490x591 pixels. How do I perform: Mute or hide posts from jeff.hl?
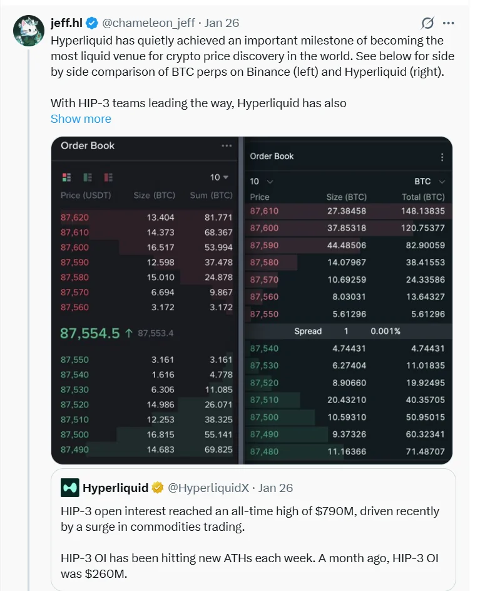coord(427,23)
